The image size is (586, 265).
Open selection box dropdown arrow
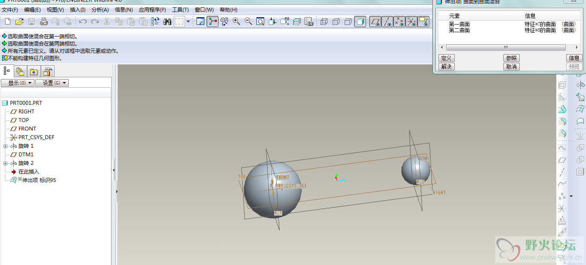click(x=188, y=21)
